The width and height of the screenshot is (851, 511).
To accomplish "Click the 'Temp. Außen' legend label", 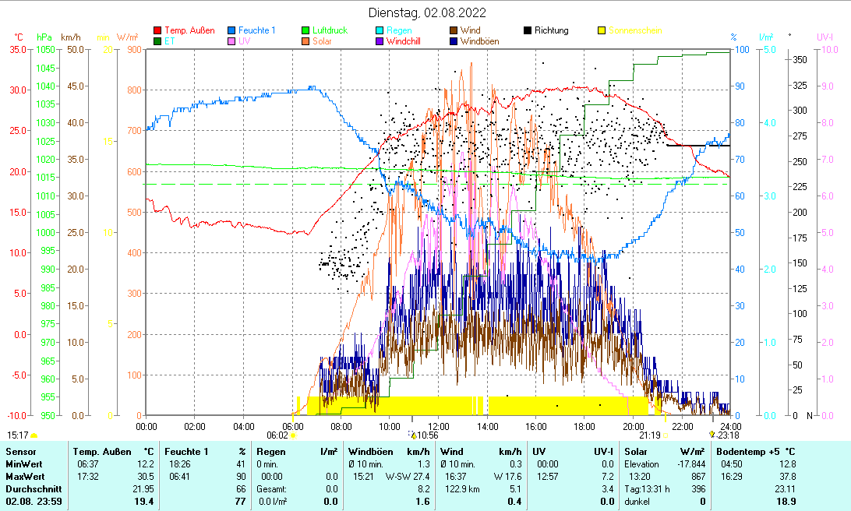I will [x=189, y=30].
